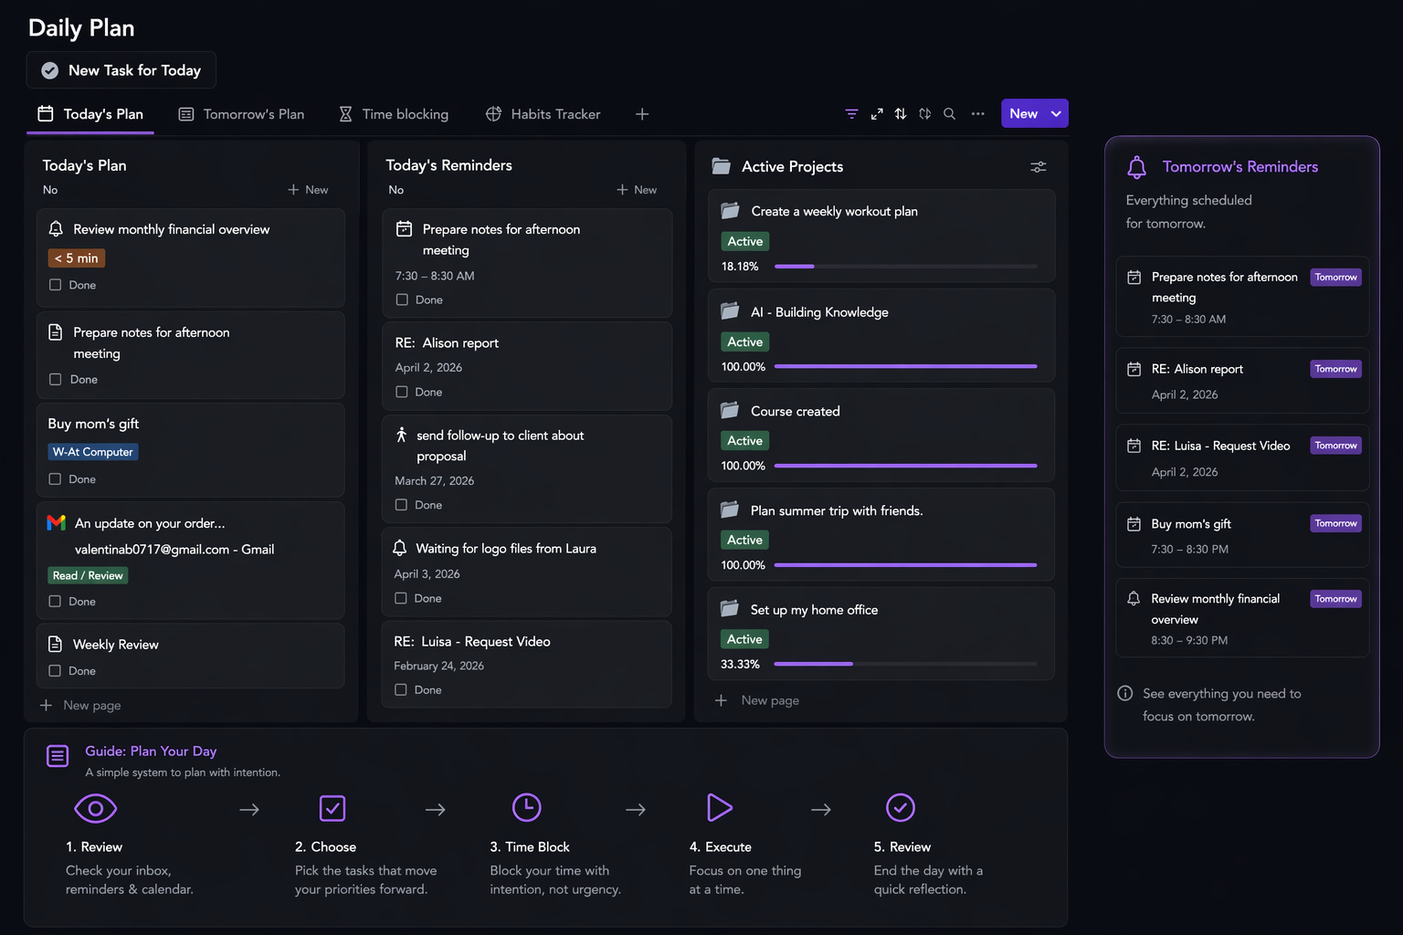Open the filter icon in the toolbar
This screenshot has height=935, width=1403.
tap(850, 113)
